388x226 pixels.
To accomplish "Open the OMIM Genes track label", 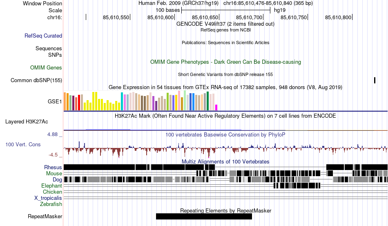I will [46, 67].
